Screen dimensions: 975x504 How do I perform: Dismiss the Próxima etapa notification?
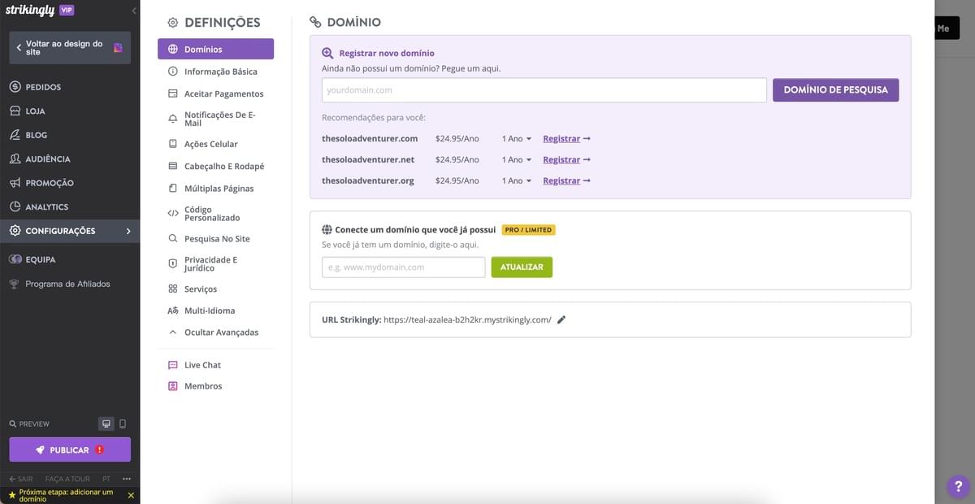coord(131,495)
